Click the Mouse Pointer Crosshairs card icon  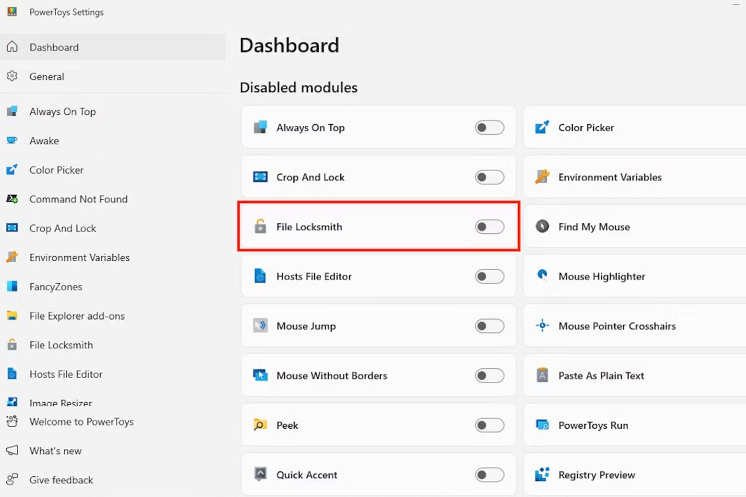542,326
